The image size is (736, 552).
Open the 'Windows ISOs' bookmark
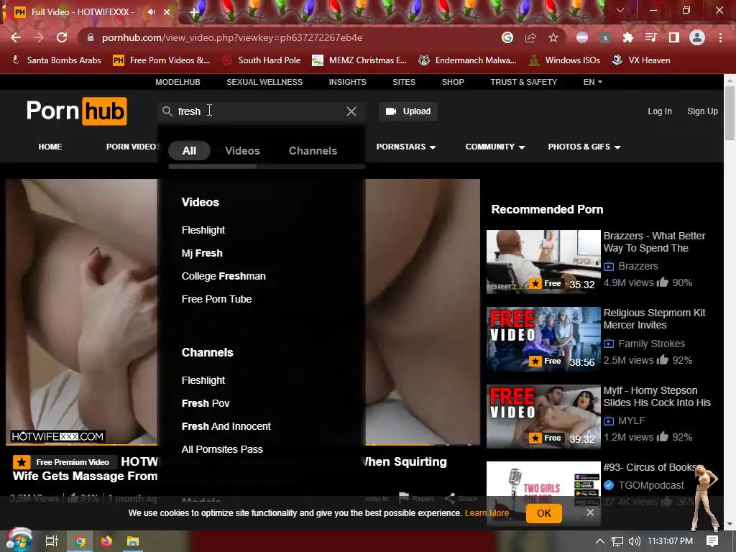click(565, 60)
